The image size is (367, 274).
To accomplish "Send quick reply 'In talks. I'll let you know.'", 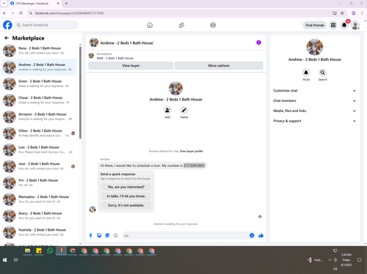I will point(126,196).
